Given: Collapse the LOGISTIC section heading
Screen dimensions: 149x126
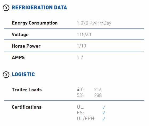Looking at the screenshot, I should point(23,74).
